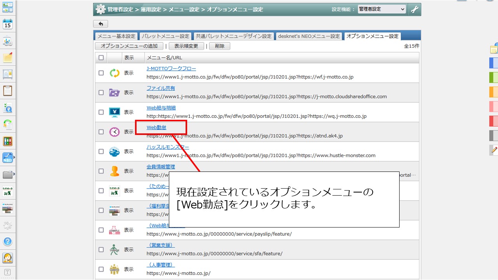The height and width of the screenshot is (280, 498).
Task: Check the box beside Web勤怠 row
Action: [x=101, y=132]
